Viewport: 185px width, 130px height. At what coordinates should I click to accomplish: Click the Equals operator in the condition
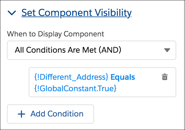coord(123,77)
